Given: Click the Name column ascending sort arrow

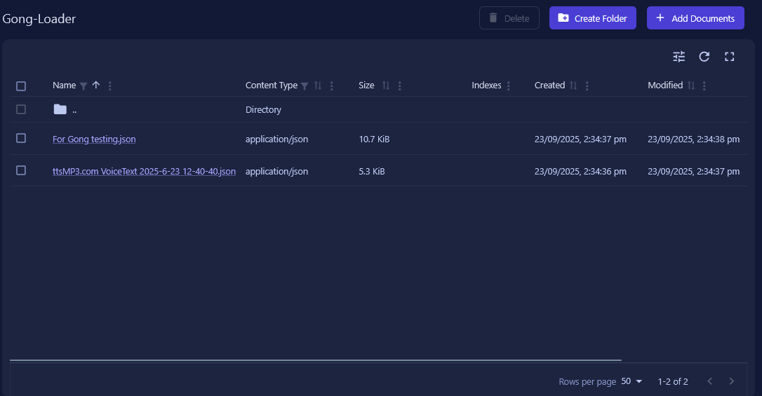Looking at the screenshot, I should click(x=96, y=85).
